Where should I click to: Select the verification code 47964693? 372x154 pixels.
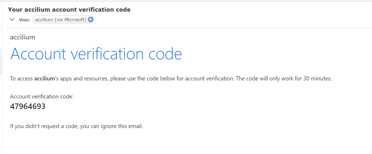[28, 106]
